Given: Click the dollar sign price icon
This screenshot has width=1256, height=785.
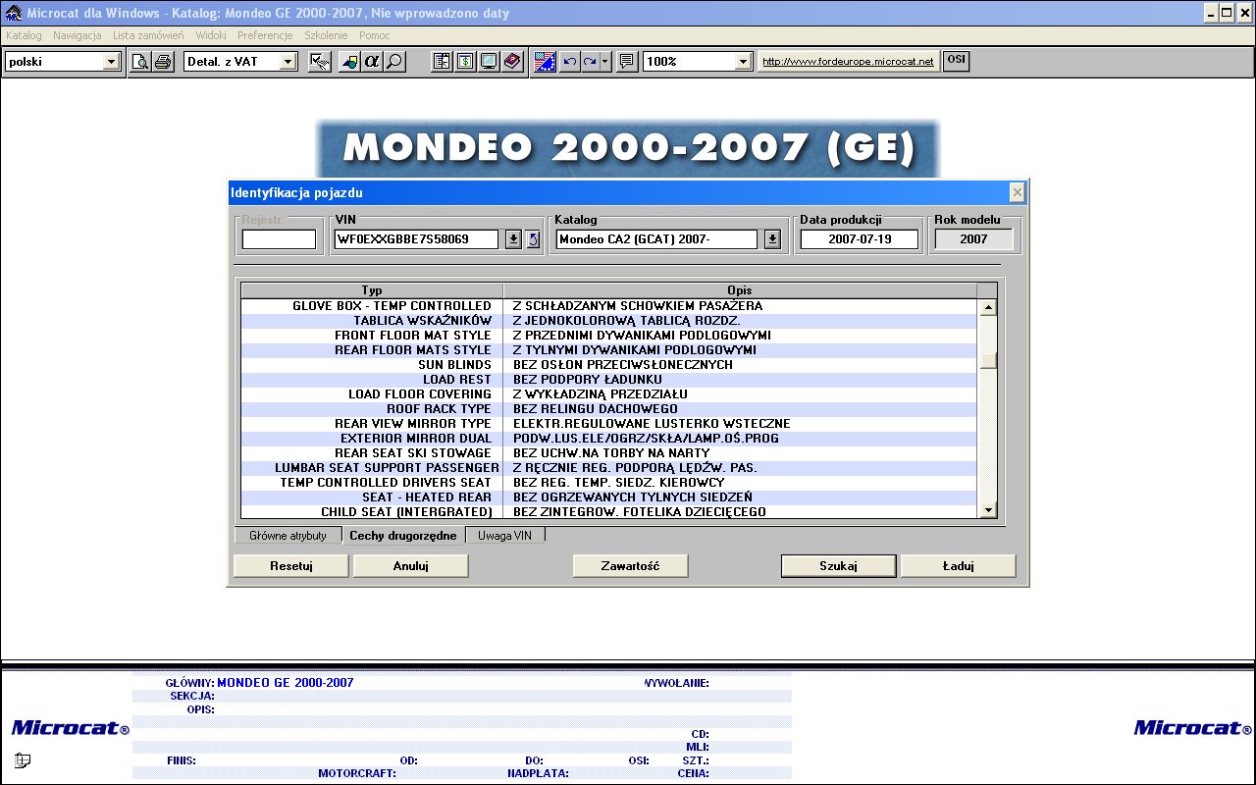Looking at the screenshot, I should 465,62.
